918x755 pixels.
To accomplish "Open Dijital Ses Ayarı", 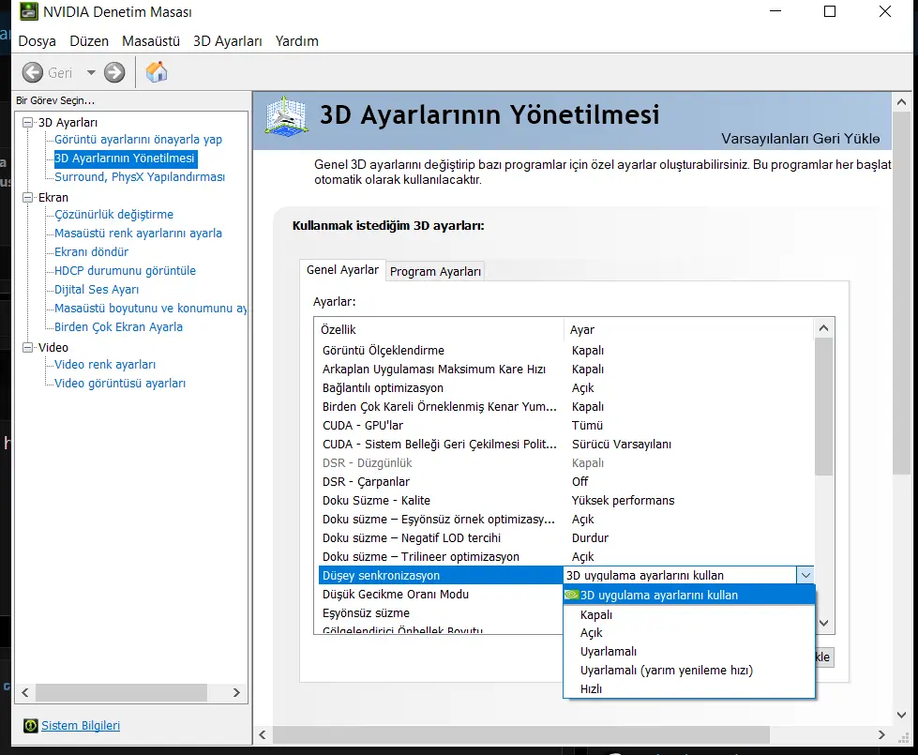I will coord(97,290).
